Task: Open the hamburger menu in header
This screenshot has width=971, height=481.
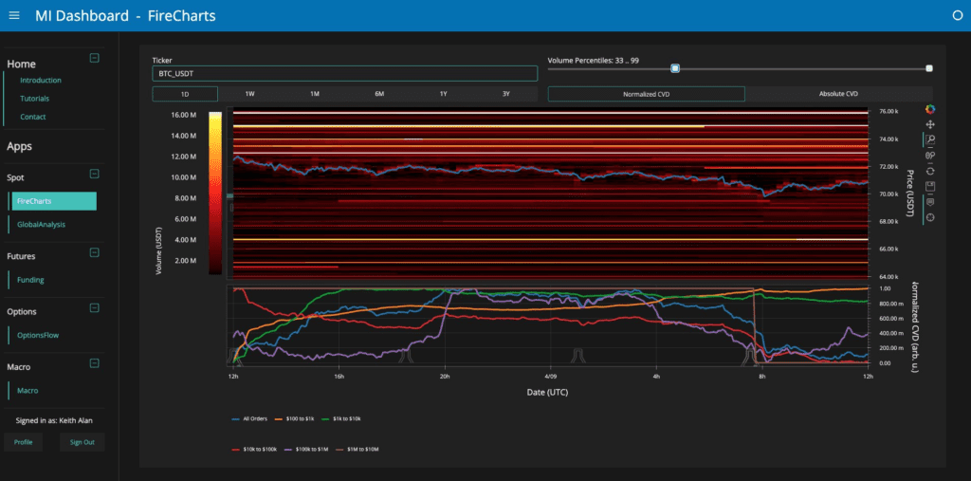Action: [x=14, y=16]
